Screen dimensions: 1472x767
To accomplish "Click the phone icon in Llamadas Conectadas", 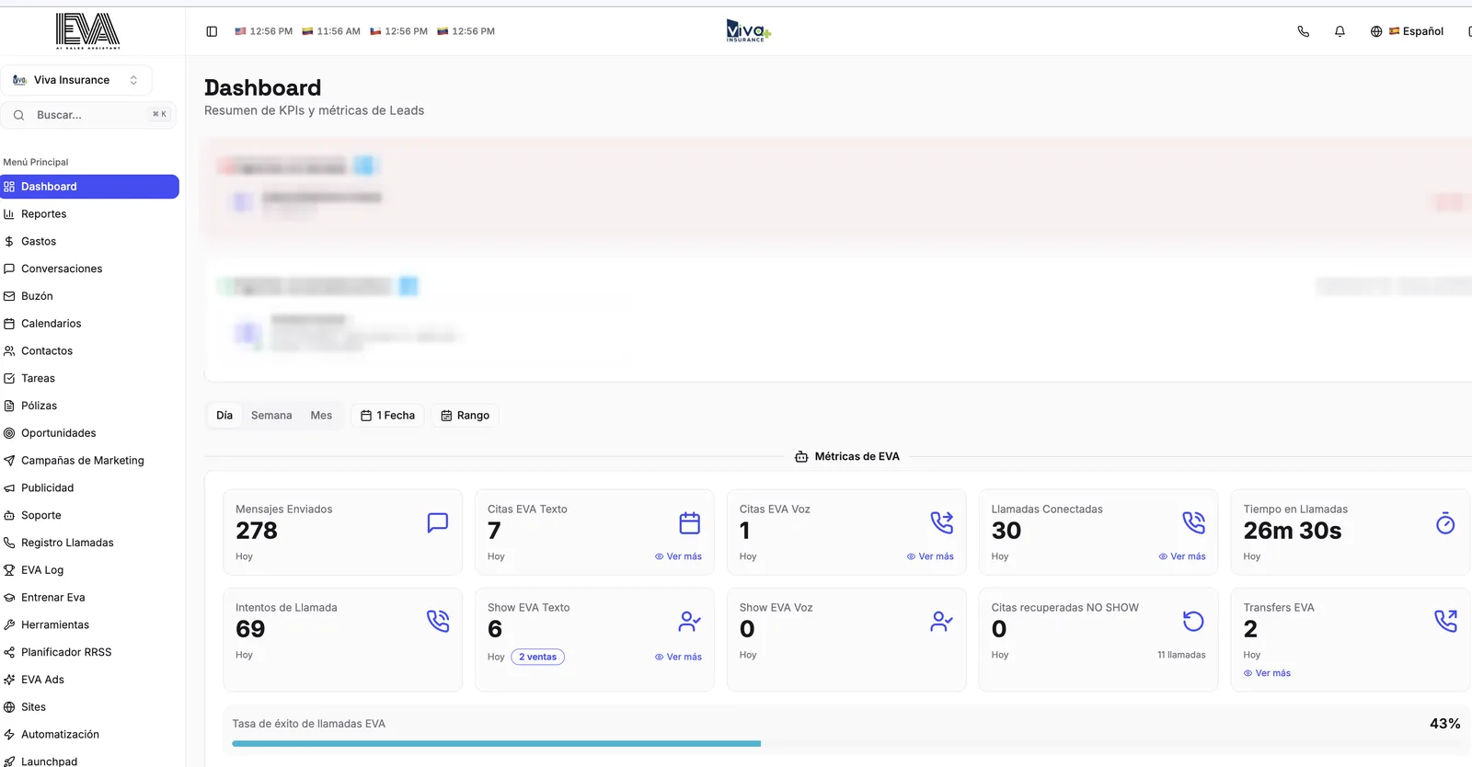I will pos(1193,522).
